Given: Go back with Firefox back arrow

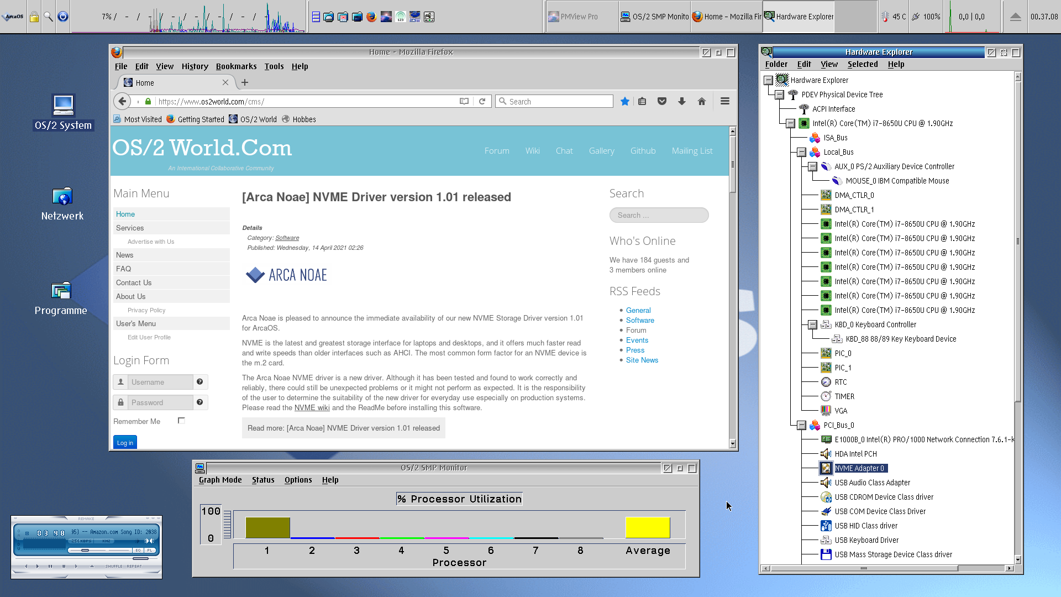Looking at the screenshot, I should point(122,101).
